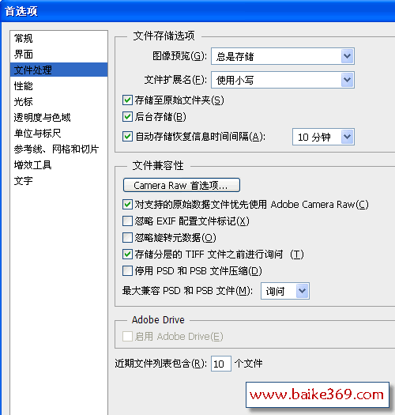Click the 近期文件列表包含 number field
Screen dimensions: 395x415
click(221, 364)
